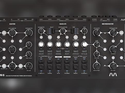Click the Note Offset knob
This screenshot has height=93, width=125.
pos(97,66)
